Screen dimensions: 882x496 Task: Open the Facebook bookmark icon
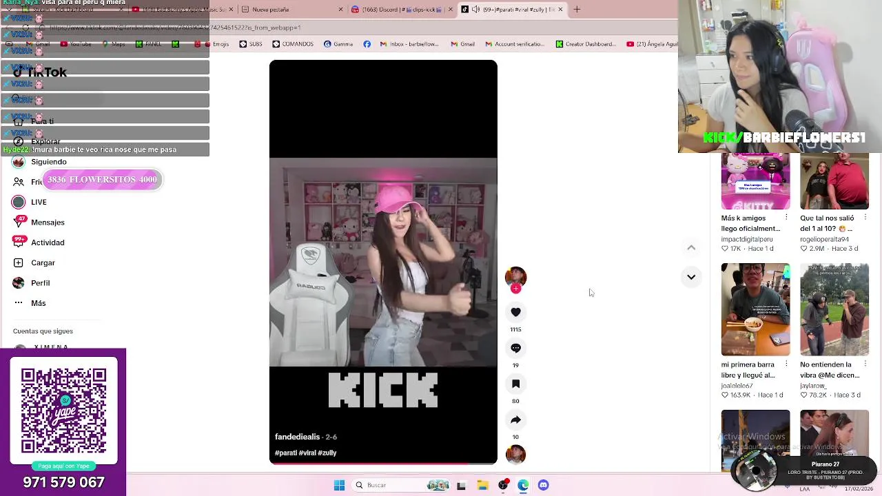click(367, 44)
